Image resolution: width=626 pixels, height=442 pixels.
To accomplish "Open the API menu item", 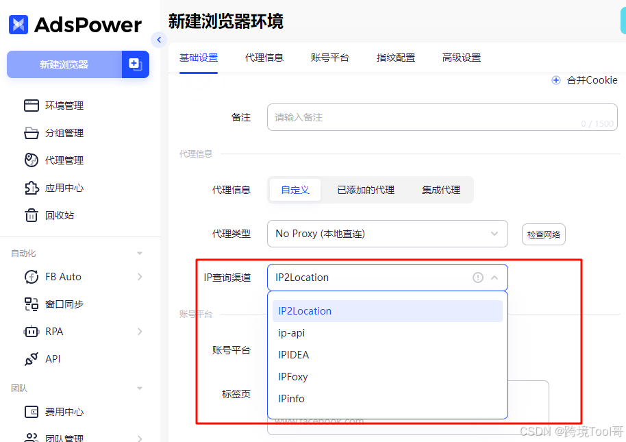I will tap(53, 359).
